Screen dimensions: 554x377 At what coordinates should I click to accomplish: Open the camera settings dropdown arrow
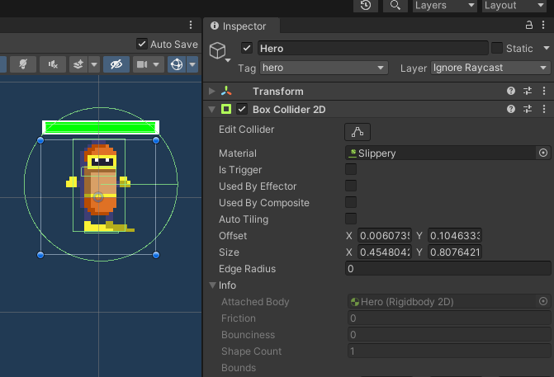point(156,64)
